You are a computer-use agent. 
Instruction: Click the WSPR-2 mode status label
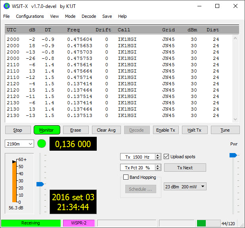78,223
